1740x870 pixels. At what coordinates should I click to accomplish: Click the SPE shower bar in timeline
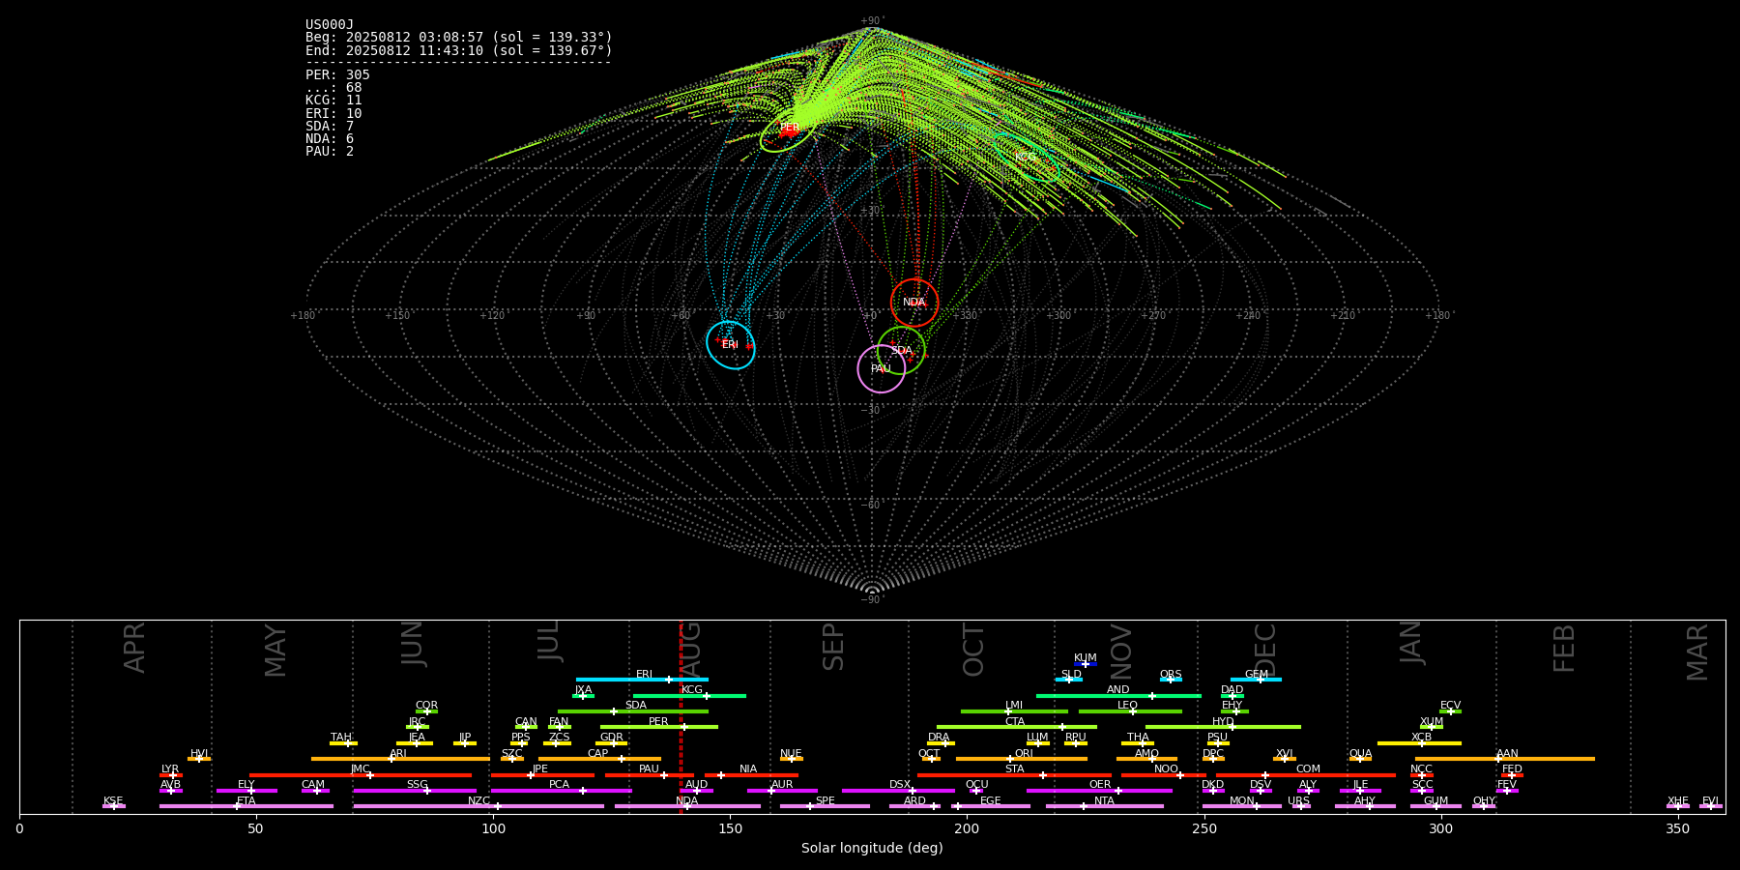pyautogui.click(x=825, y=806)
